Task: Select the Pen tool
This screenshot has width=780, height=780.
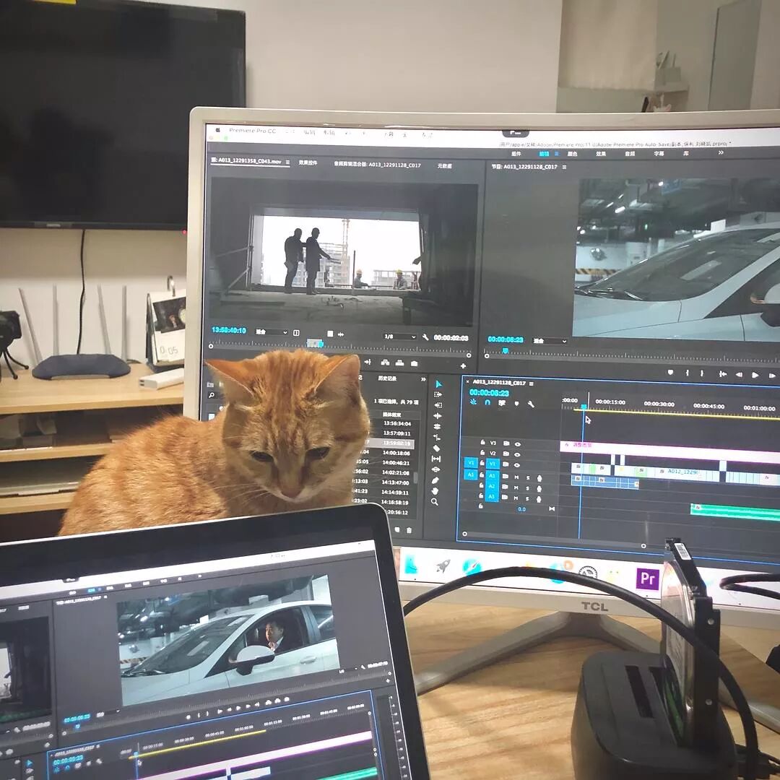Action: pyautogui.click(x=435, y=480)
